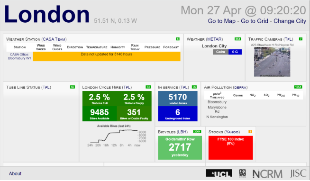
Task: Click the PM2.5 column header
Action: (281, 95)
